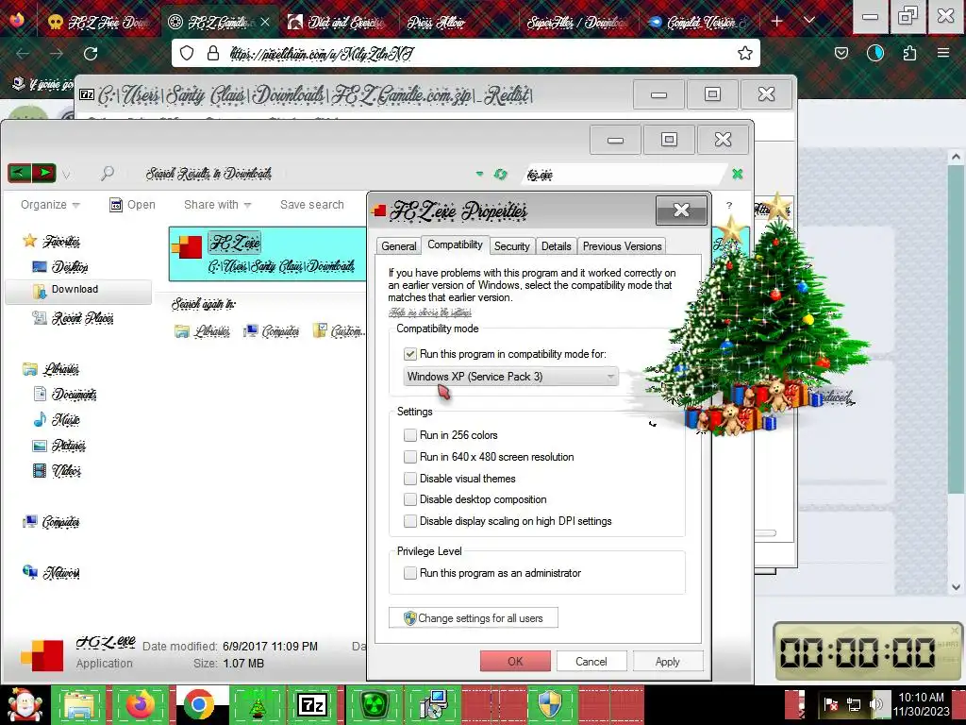Switch to the General tab

(x=399, y=246)
